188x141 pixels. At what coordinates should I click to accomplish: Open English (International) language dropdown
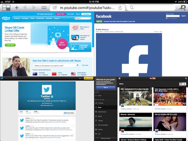tap(46, 14)
